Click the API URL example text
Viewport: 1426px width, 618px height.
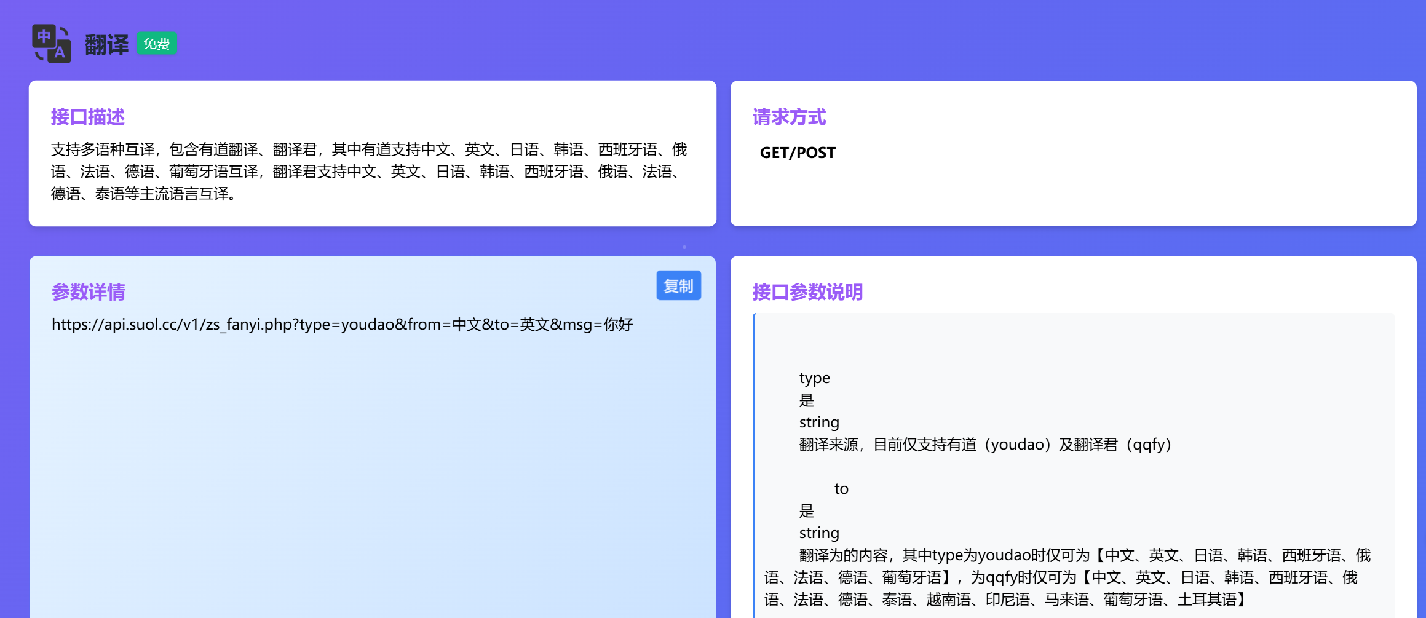click(x=342, y=324)
